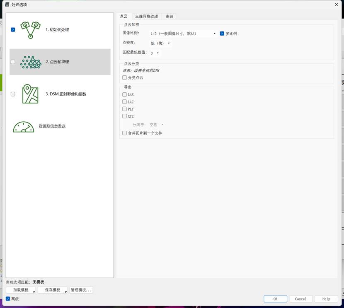Enable LAS export checkbox
The width and height of the screenshot is (344, 308).
pos(124,94)
